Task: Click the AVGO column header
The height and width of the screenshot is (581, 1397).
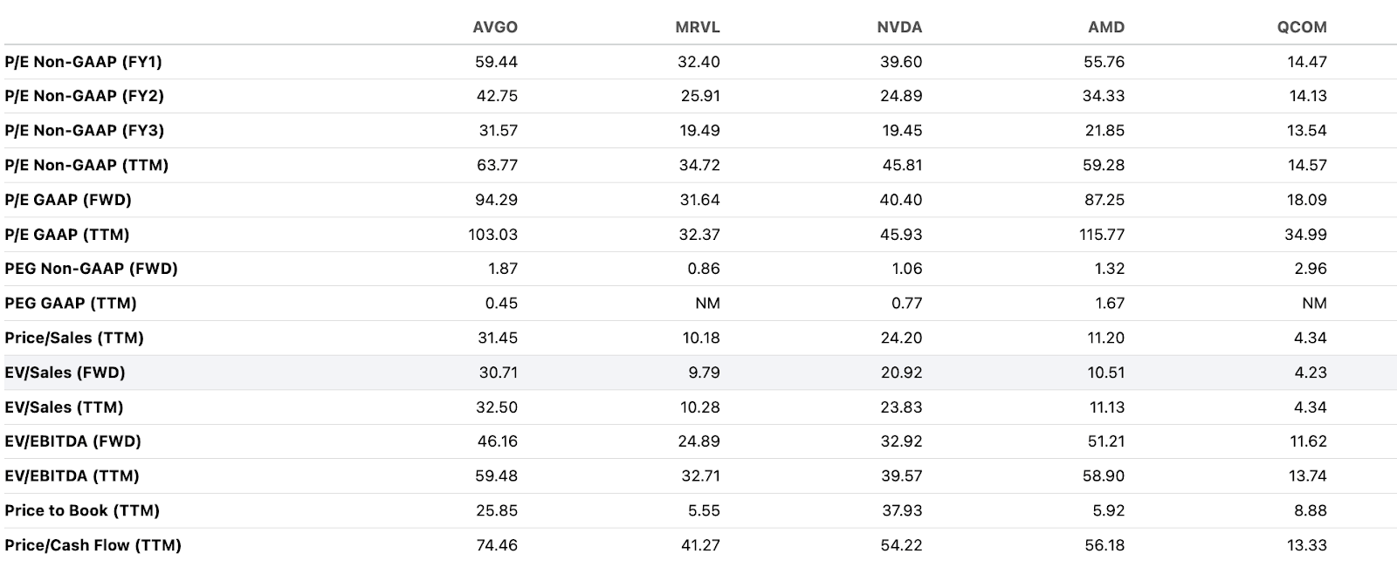Action: click(x=494, y=27)
